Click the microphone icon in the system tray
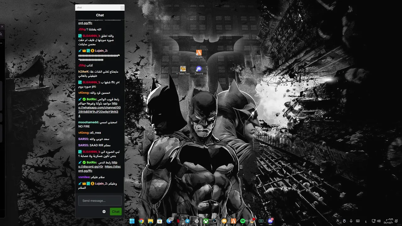402x226 pixels. tap(351, 221)
